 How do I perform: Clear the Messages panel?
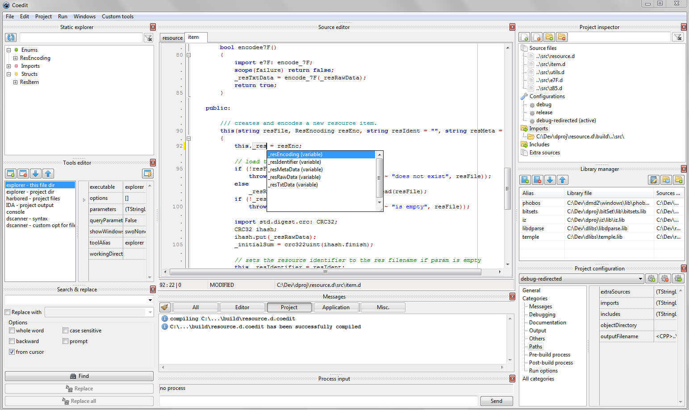click(x=164, y=307)
